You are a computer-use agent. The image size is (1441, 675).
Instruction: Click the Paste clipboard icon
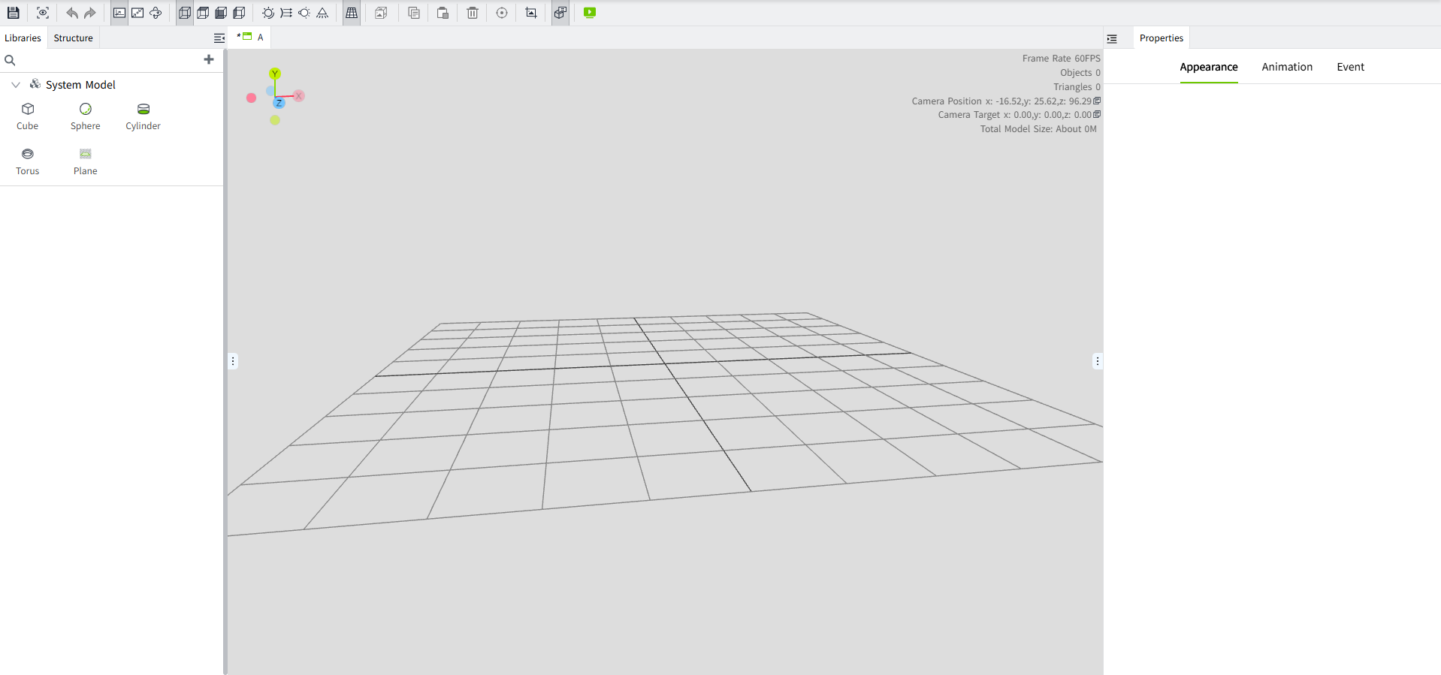[443, 13]
